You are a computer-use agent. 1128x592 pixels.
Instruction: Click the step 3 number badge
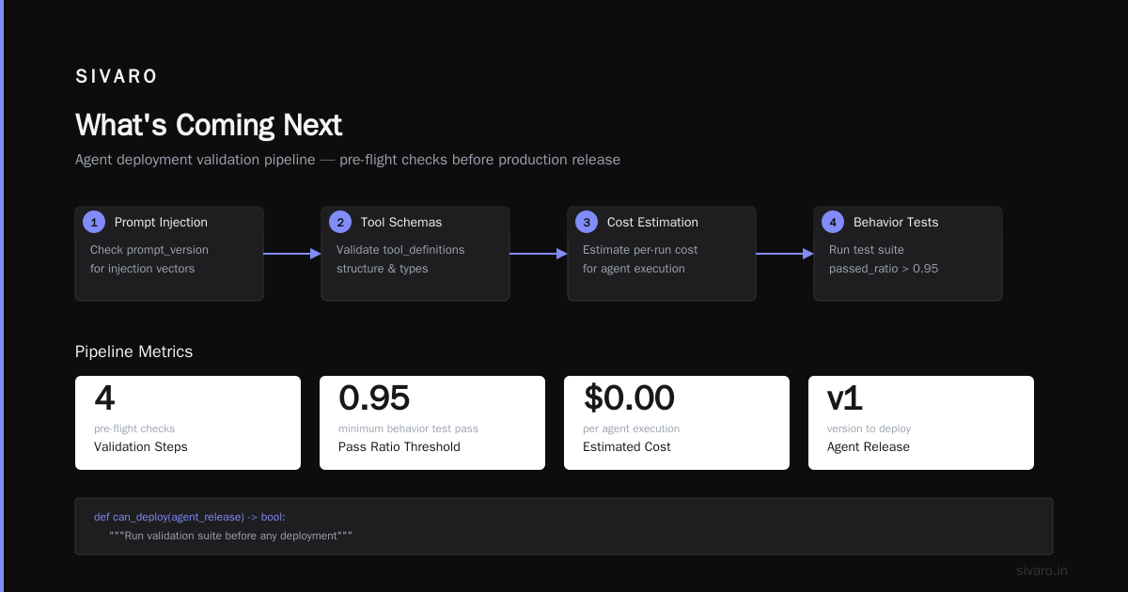point(587,222)
